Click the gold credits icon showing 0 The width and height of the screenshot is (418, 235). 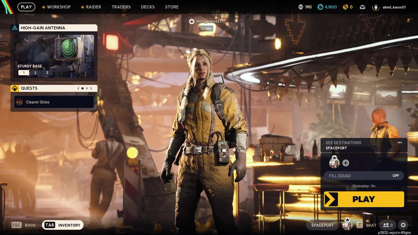pyautogui.click(x=345, y=7)
